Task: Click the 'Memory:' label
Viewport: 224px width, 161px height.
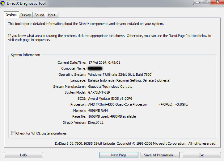Action: (x=80, y=111)
